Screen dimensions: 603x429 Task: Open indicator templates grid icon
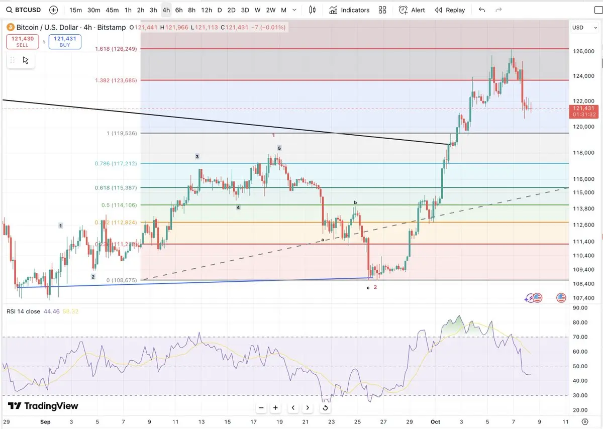click(382, 10)
